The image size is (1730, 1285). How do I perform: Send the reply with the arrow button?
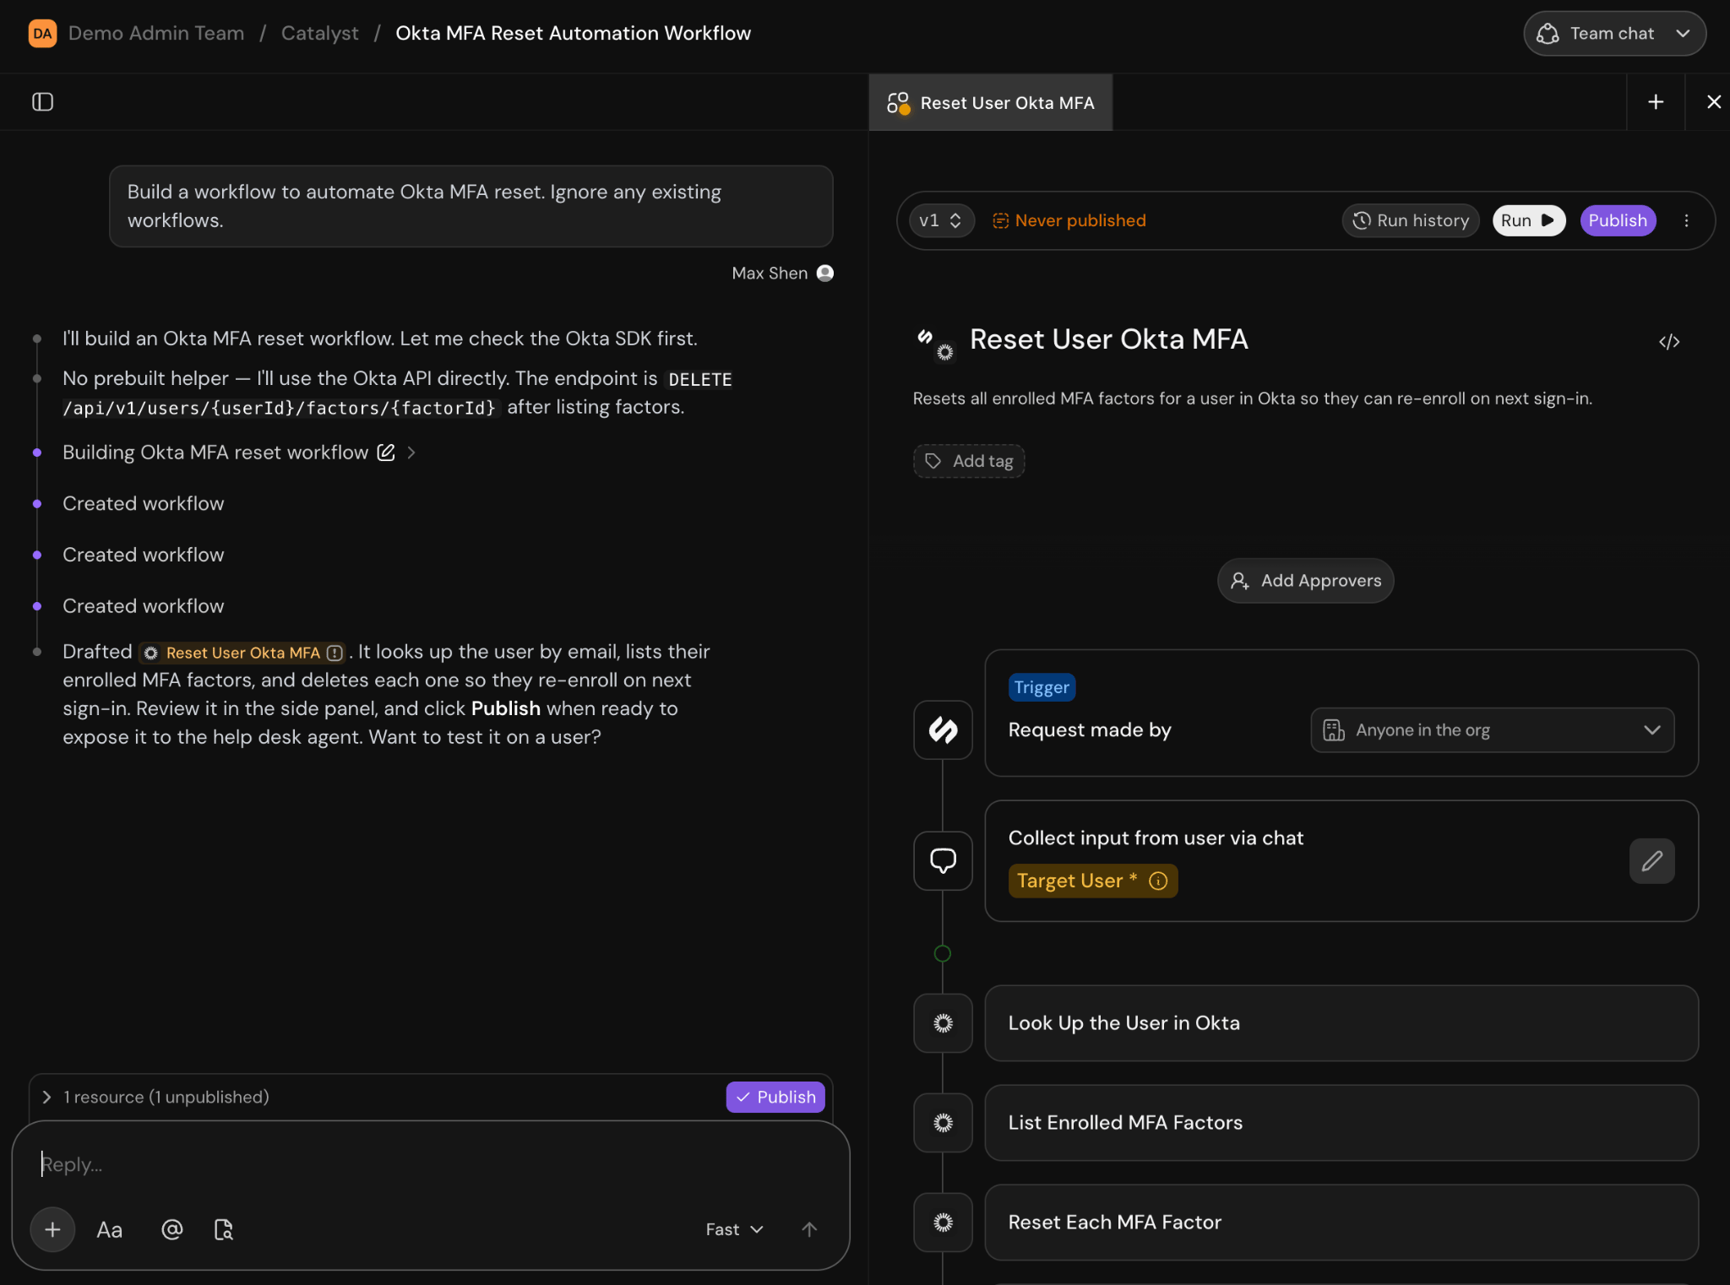pos(809,1229)
